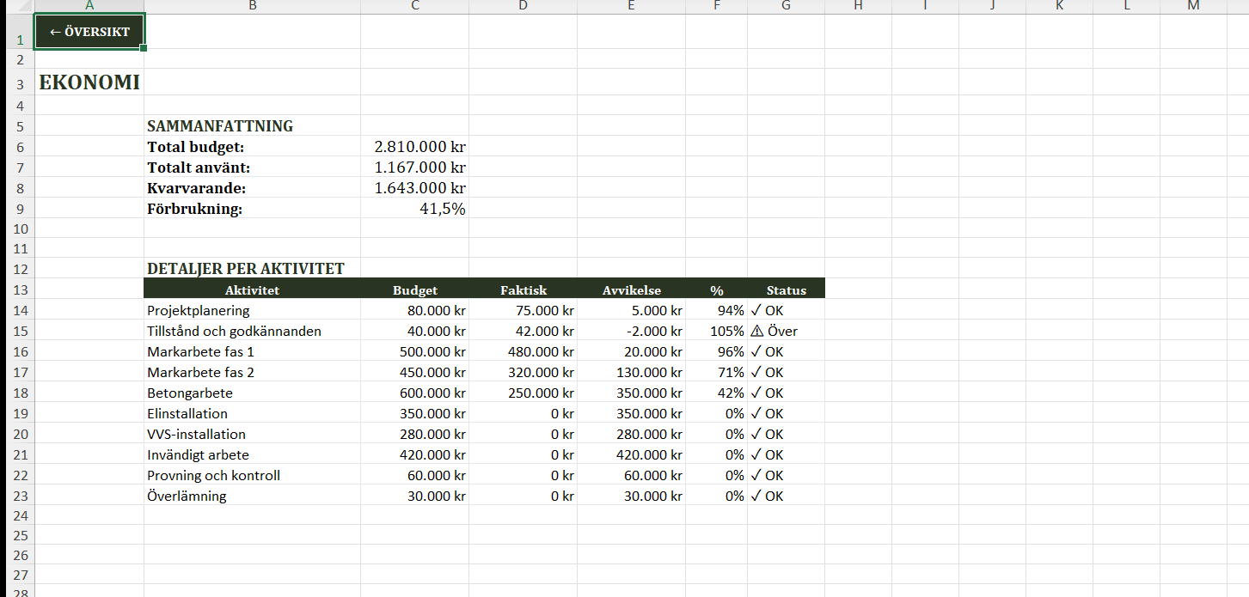
Task: Click the Avvikelse table header cell
Action: (632, 290)
